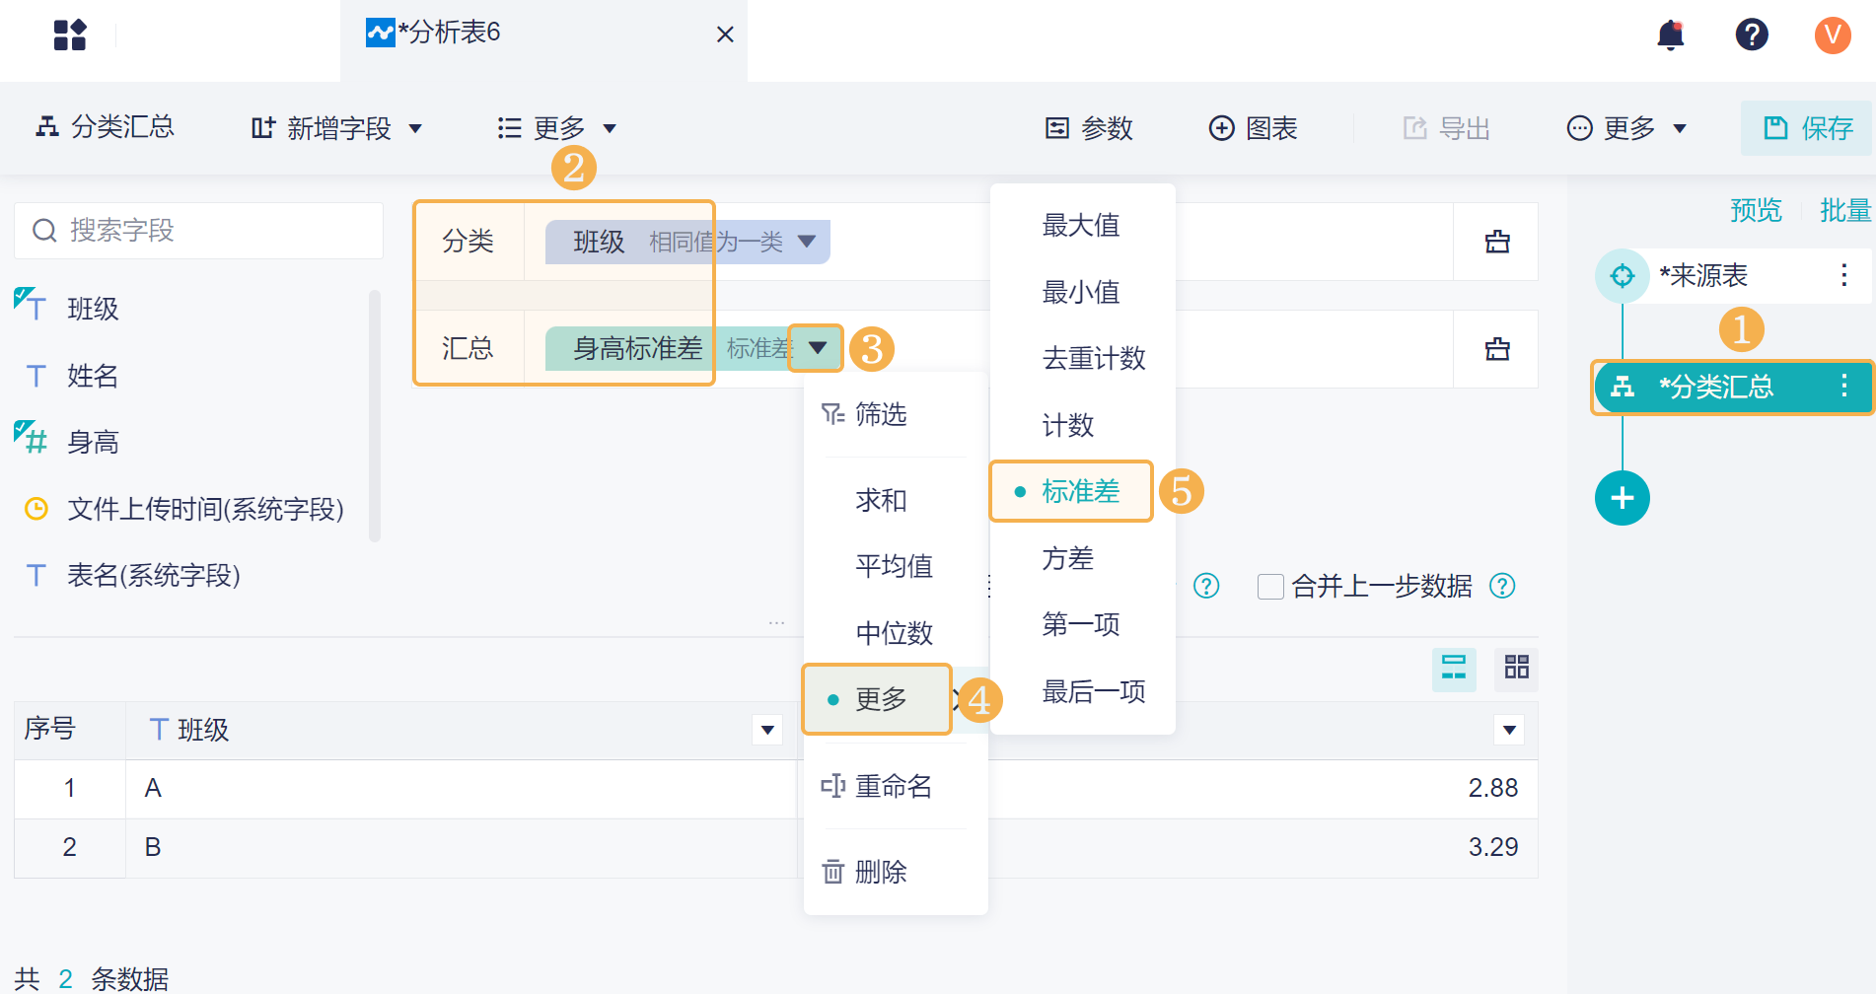
Task: Choose 平均值 aggregation
Action: (x=896, y=566)
